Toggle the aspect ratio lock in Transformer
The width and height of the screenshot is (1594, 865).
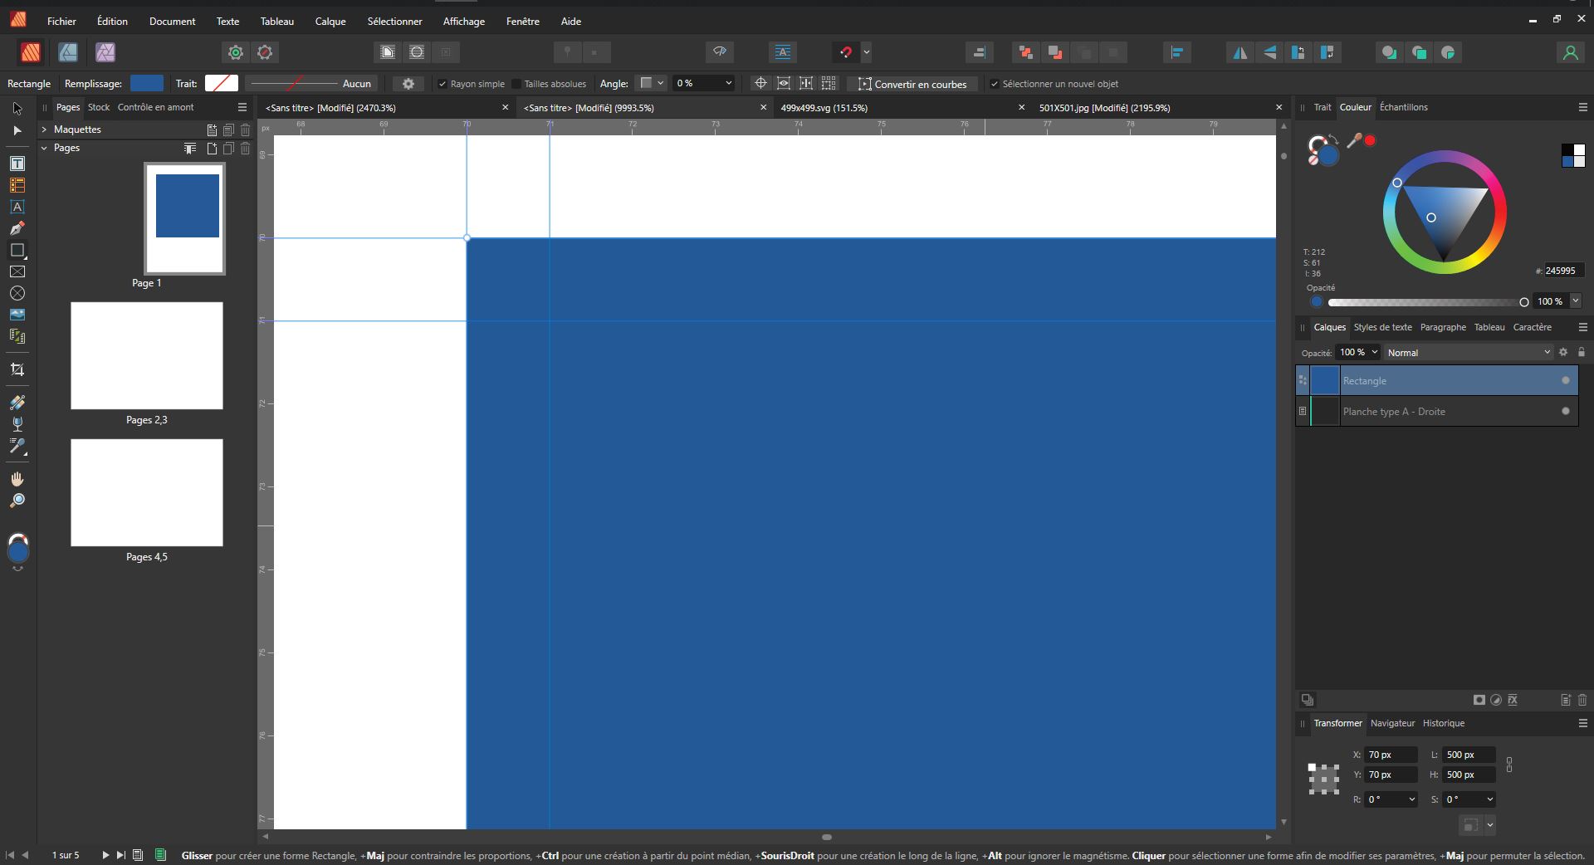pyautogui.click(x=1509, y=765)
